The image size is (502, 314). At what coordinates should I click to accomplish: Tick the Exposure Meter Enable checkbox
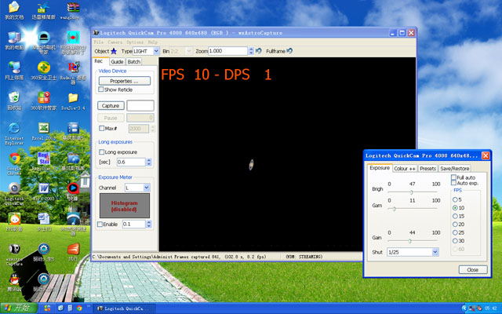tap(100, 224)
